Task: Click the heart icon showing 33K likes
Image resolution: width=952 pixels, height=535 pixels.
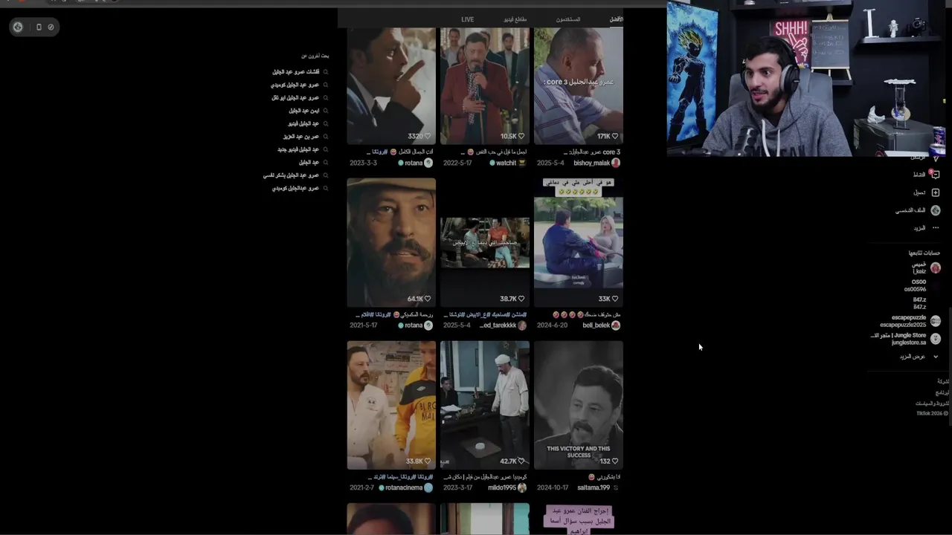Action: click(615, 299)
